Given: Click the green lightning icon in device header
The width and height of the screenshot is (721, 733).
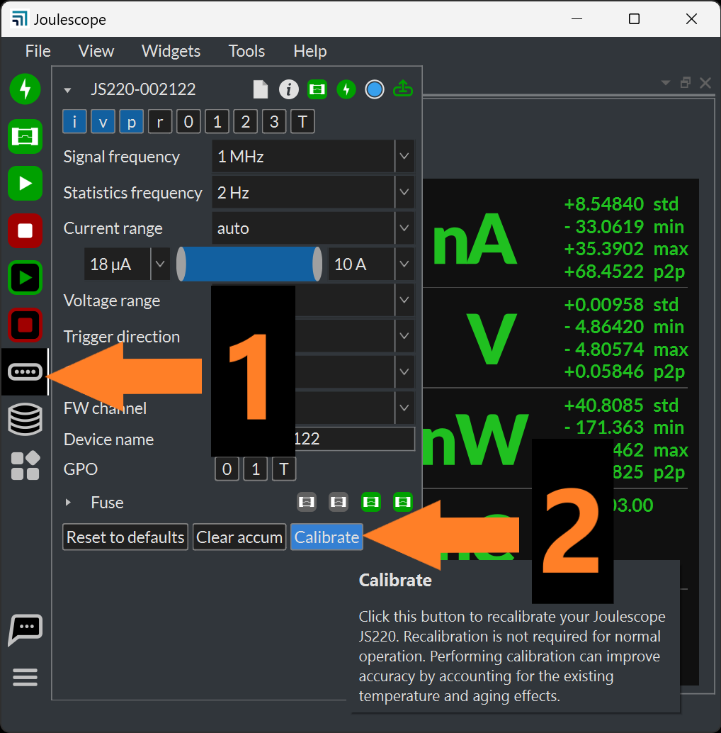Looking at the screenshot, I should click(346, 89).
